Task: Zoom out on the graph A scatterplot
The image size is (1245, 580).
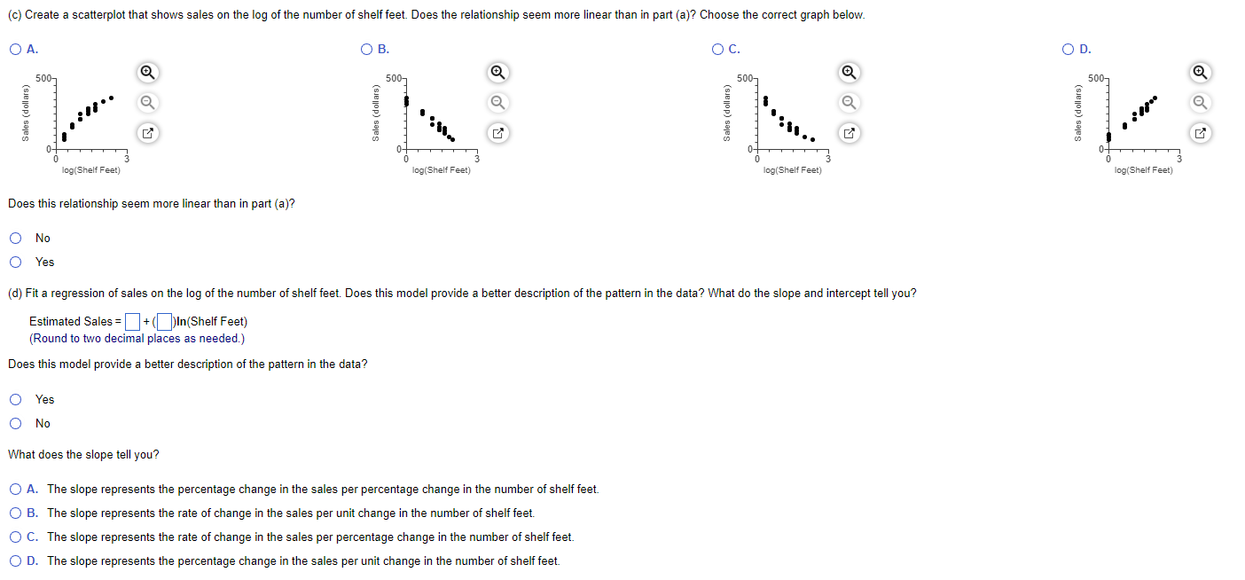Action: pyautogui.click(x=147, y=102)
